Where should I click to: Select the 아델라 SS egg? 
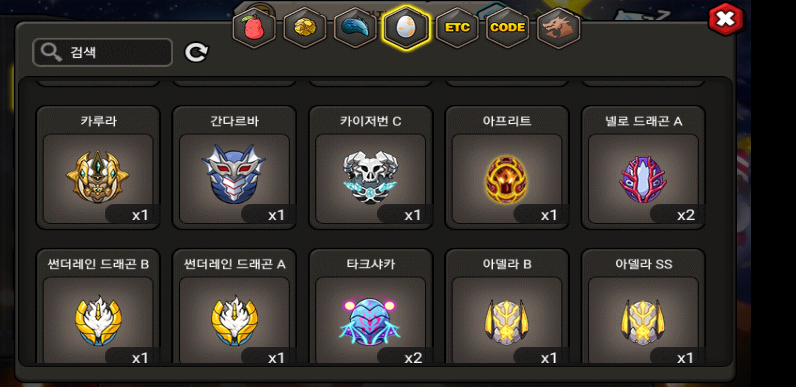pyautogui.click(x=643, y=306)
